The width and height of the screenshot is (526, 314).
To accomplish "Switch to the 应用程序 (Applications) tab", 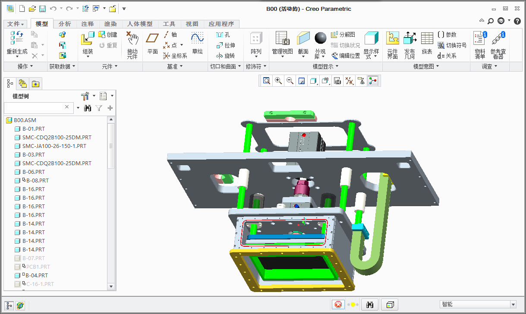I will point(221,24).
